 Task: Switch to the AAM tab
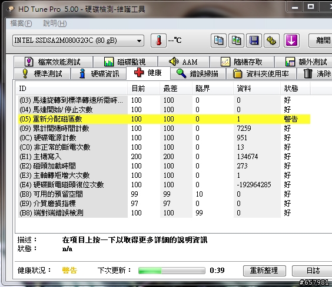click(x=184, y=62)
